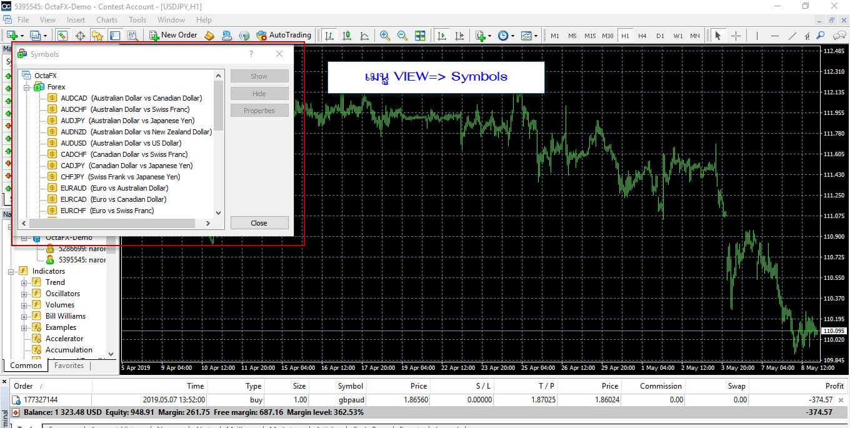The width and height of the screenshot is (850, 428).
Task: Zoom out on the chart
Action: pos(402,36)
